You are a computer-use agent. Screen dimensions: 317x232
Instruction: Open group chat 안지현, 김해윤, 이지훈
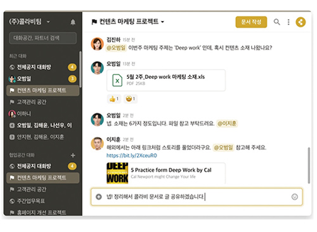click(42, 137)
